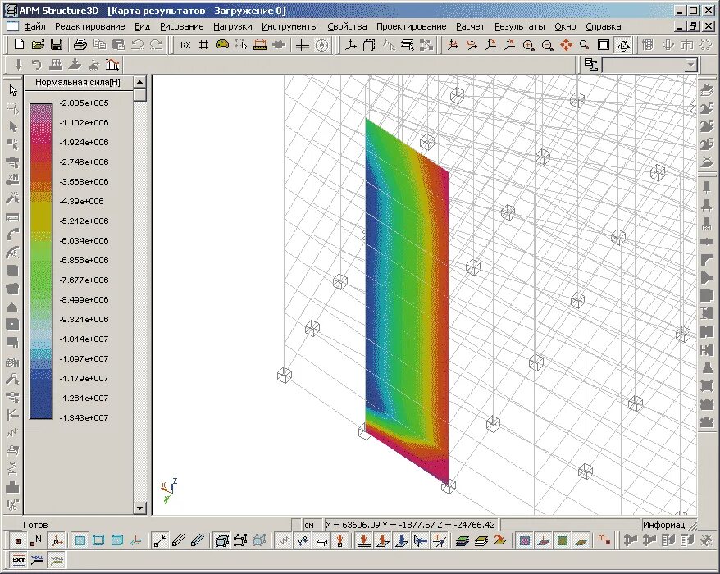Screen dimensions: 720x574
Task: Click the yellow stacked layers icon
Action: [x=481, y=541]
